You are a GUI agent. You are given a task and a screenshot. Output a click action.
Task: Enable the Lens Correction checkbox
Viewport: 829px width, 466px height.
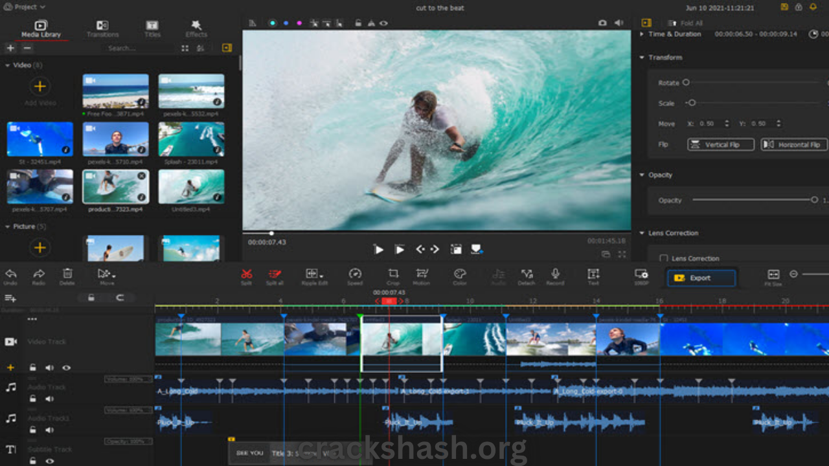coord(663,258)
